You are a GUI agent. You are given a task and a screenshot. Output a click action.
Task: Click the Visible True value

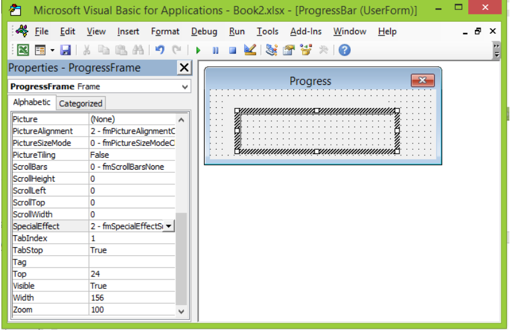[x=132, y=286]
